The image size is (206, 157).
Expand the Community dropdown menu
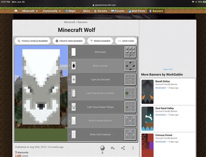52,11
